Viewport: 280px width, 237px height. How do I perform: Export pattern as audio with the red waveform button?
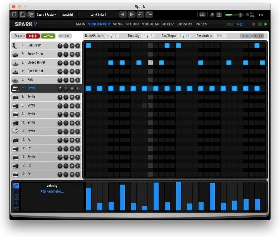click(x=33, y=36)
